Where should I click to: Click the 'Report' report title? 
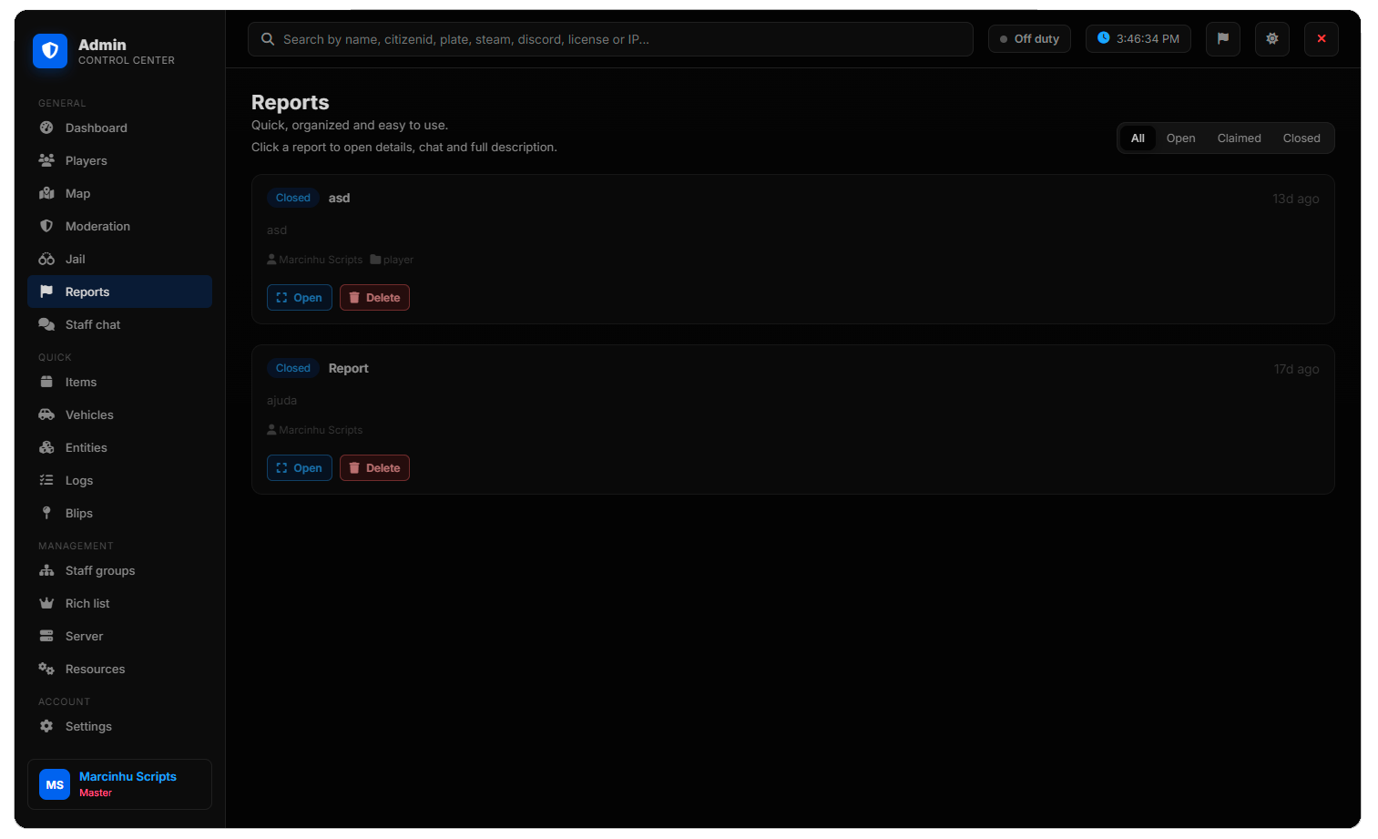[348, 368]
